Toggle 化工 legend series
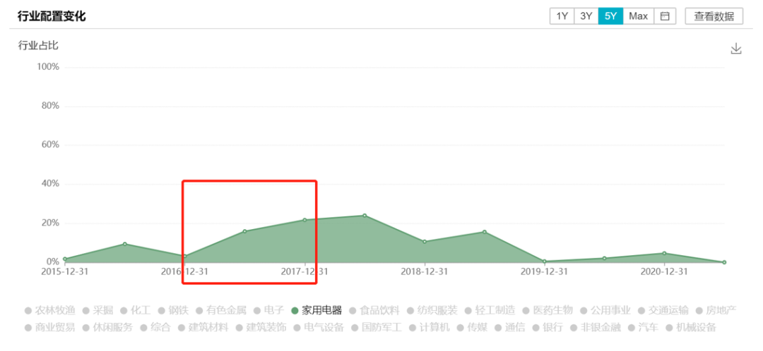 point(135,310)
